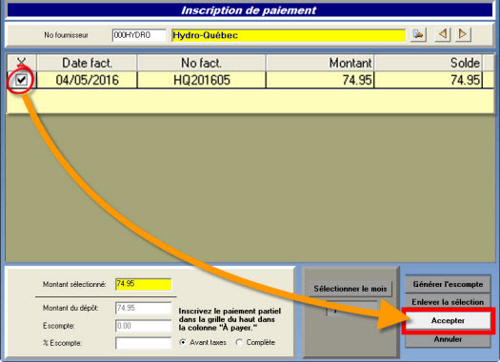The width and height of the screenshot is (500, 362).
Task: Go to previous supplier arrow
Action: (443, 34)
